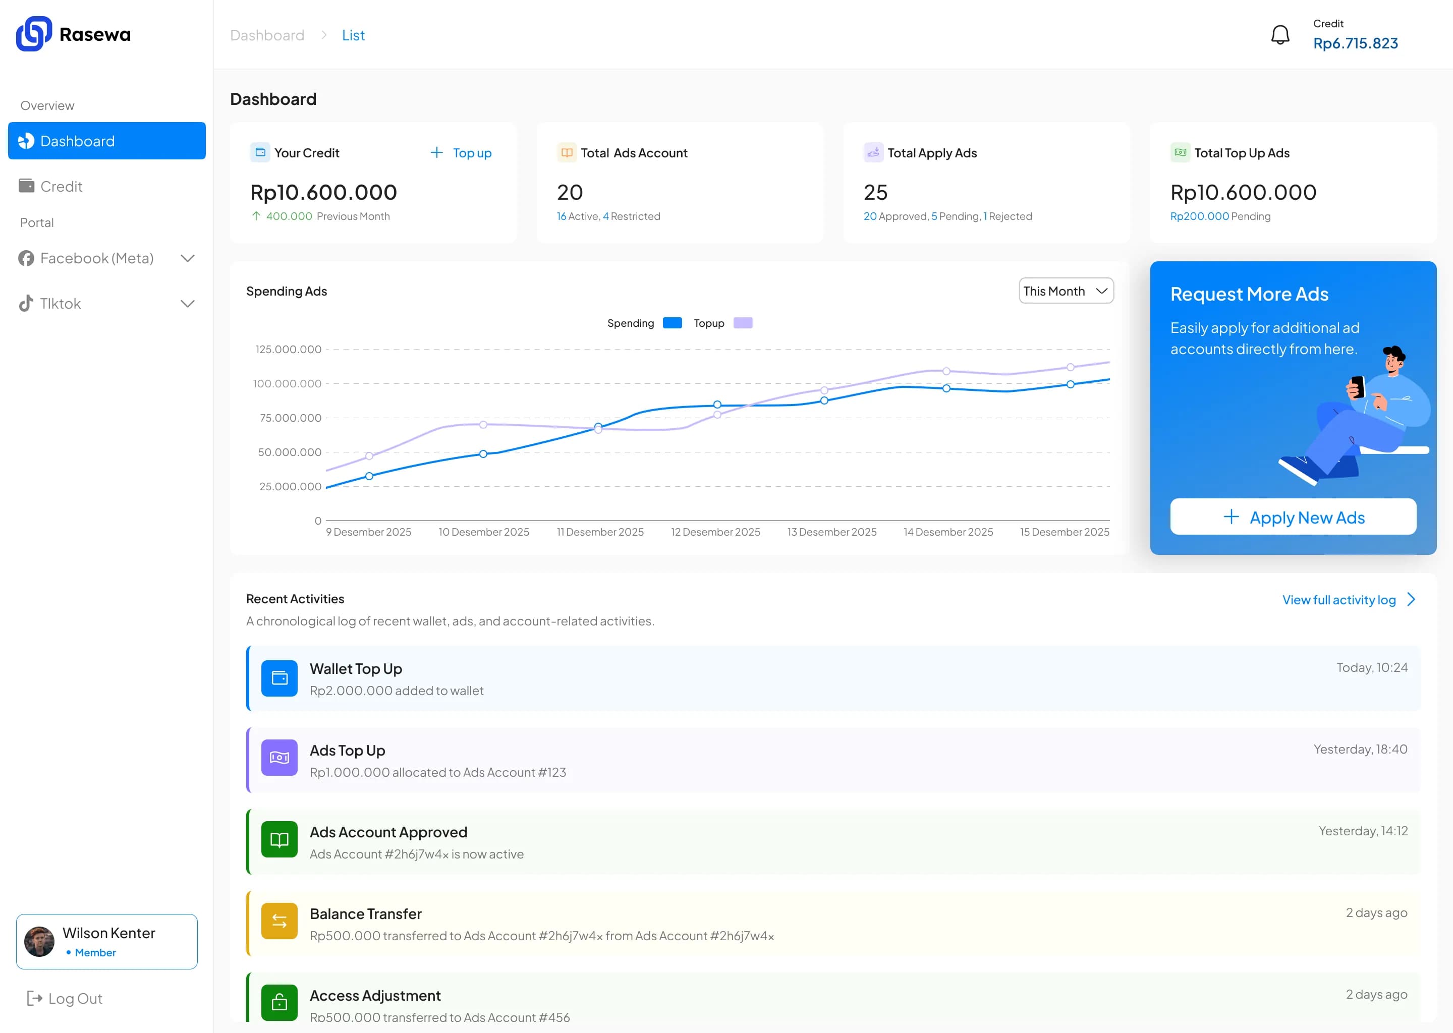Click the Log Out label
This screenshot has width=1453, height=1033.
(x=75, y=999)
